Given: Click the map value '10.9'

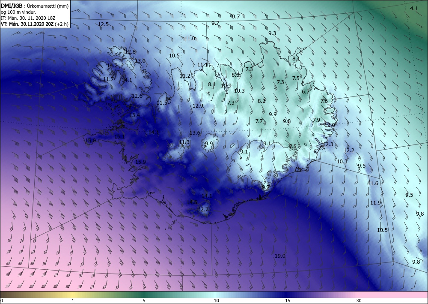Looking at the screenshot, I should click(x=226, y=86).
